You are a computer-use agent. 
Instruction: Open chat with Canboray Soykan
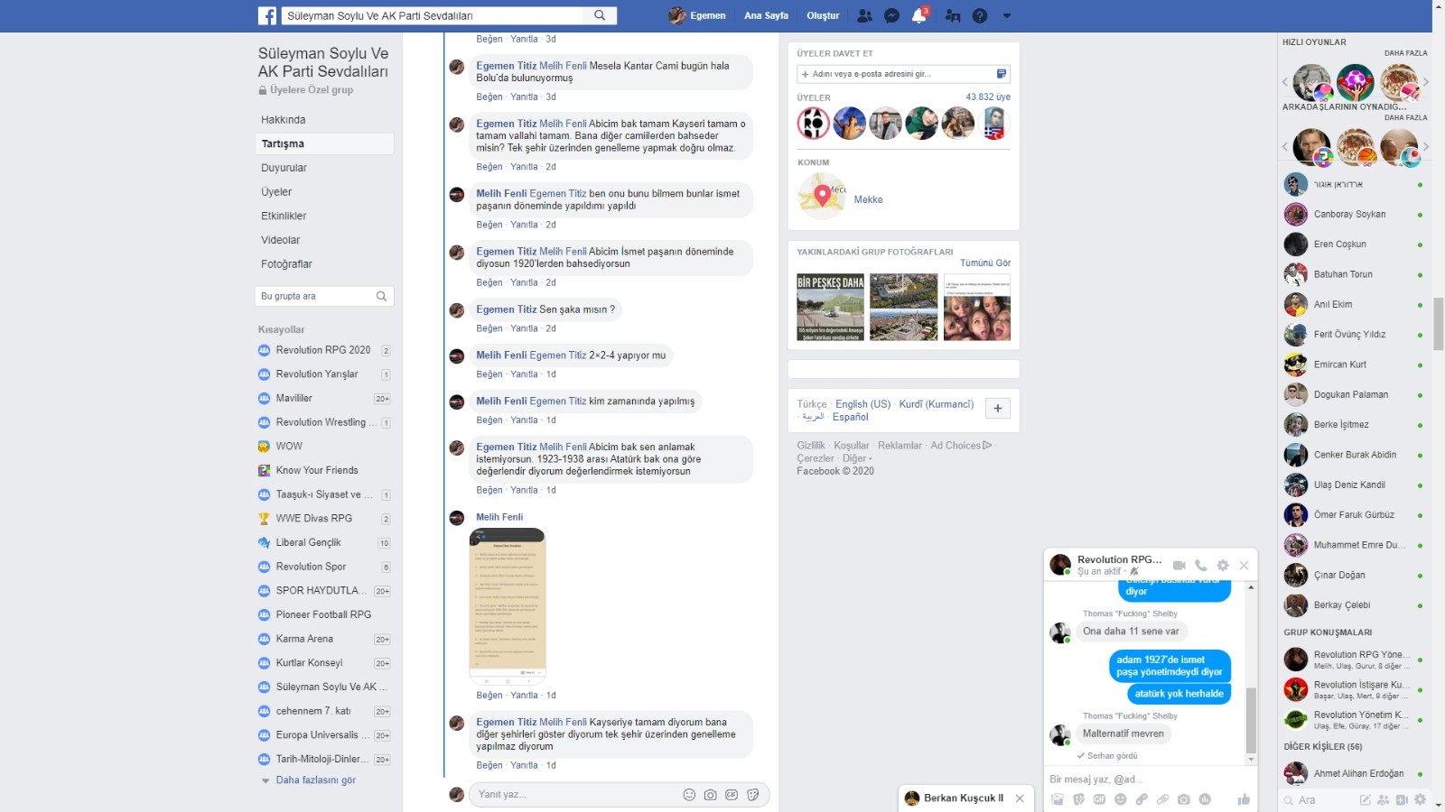[x=1353, y=215]
